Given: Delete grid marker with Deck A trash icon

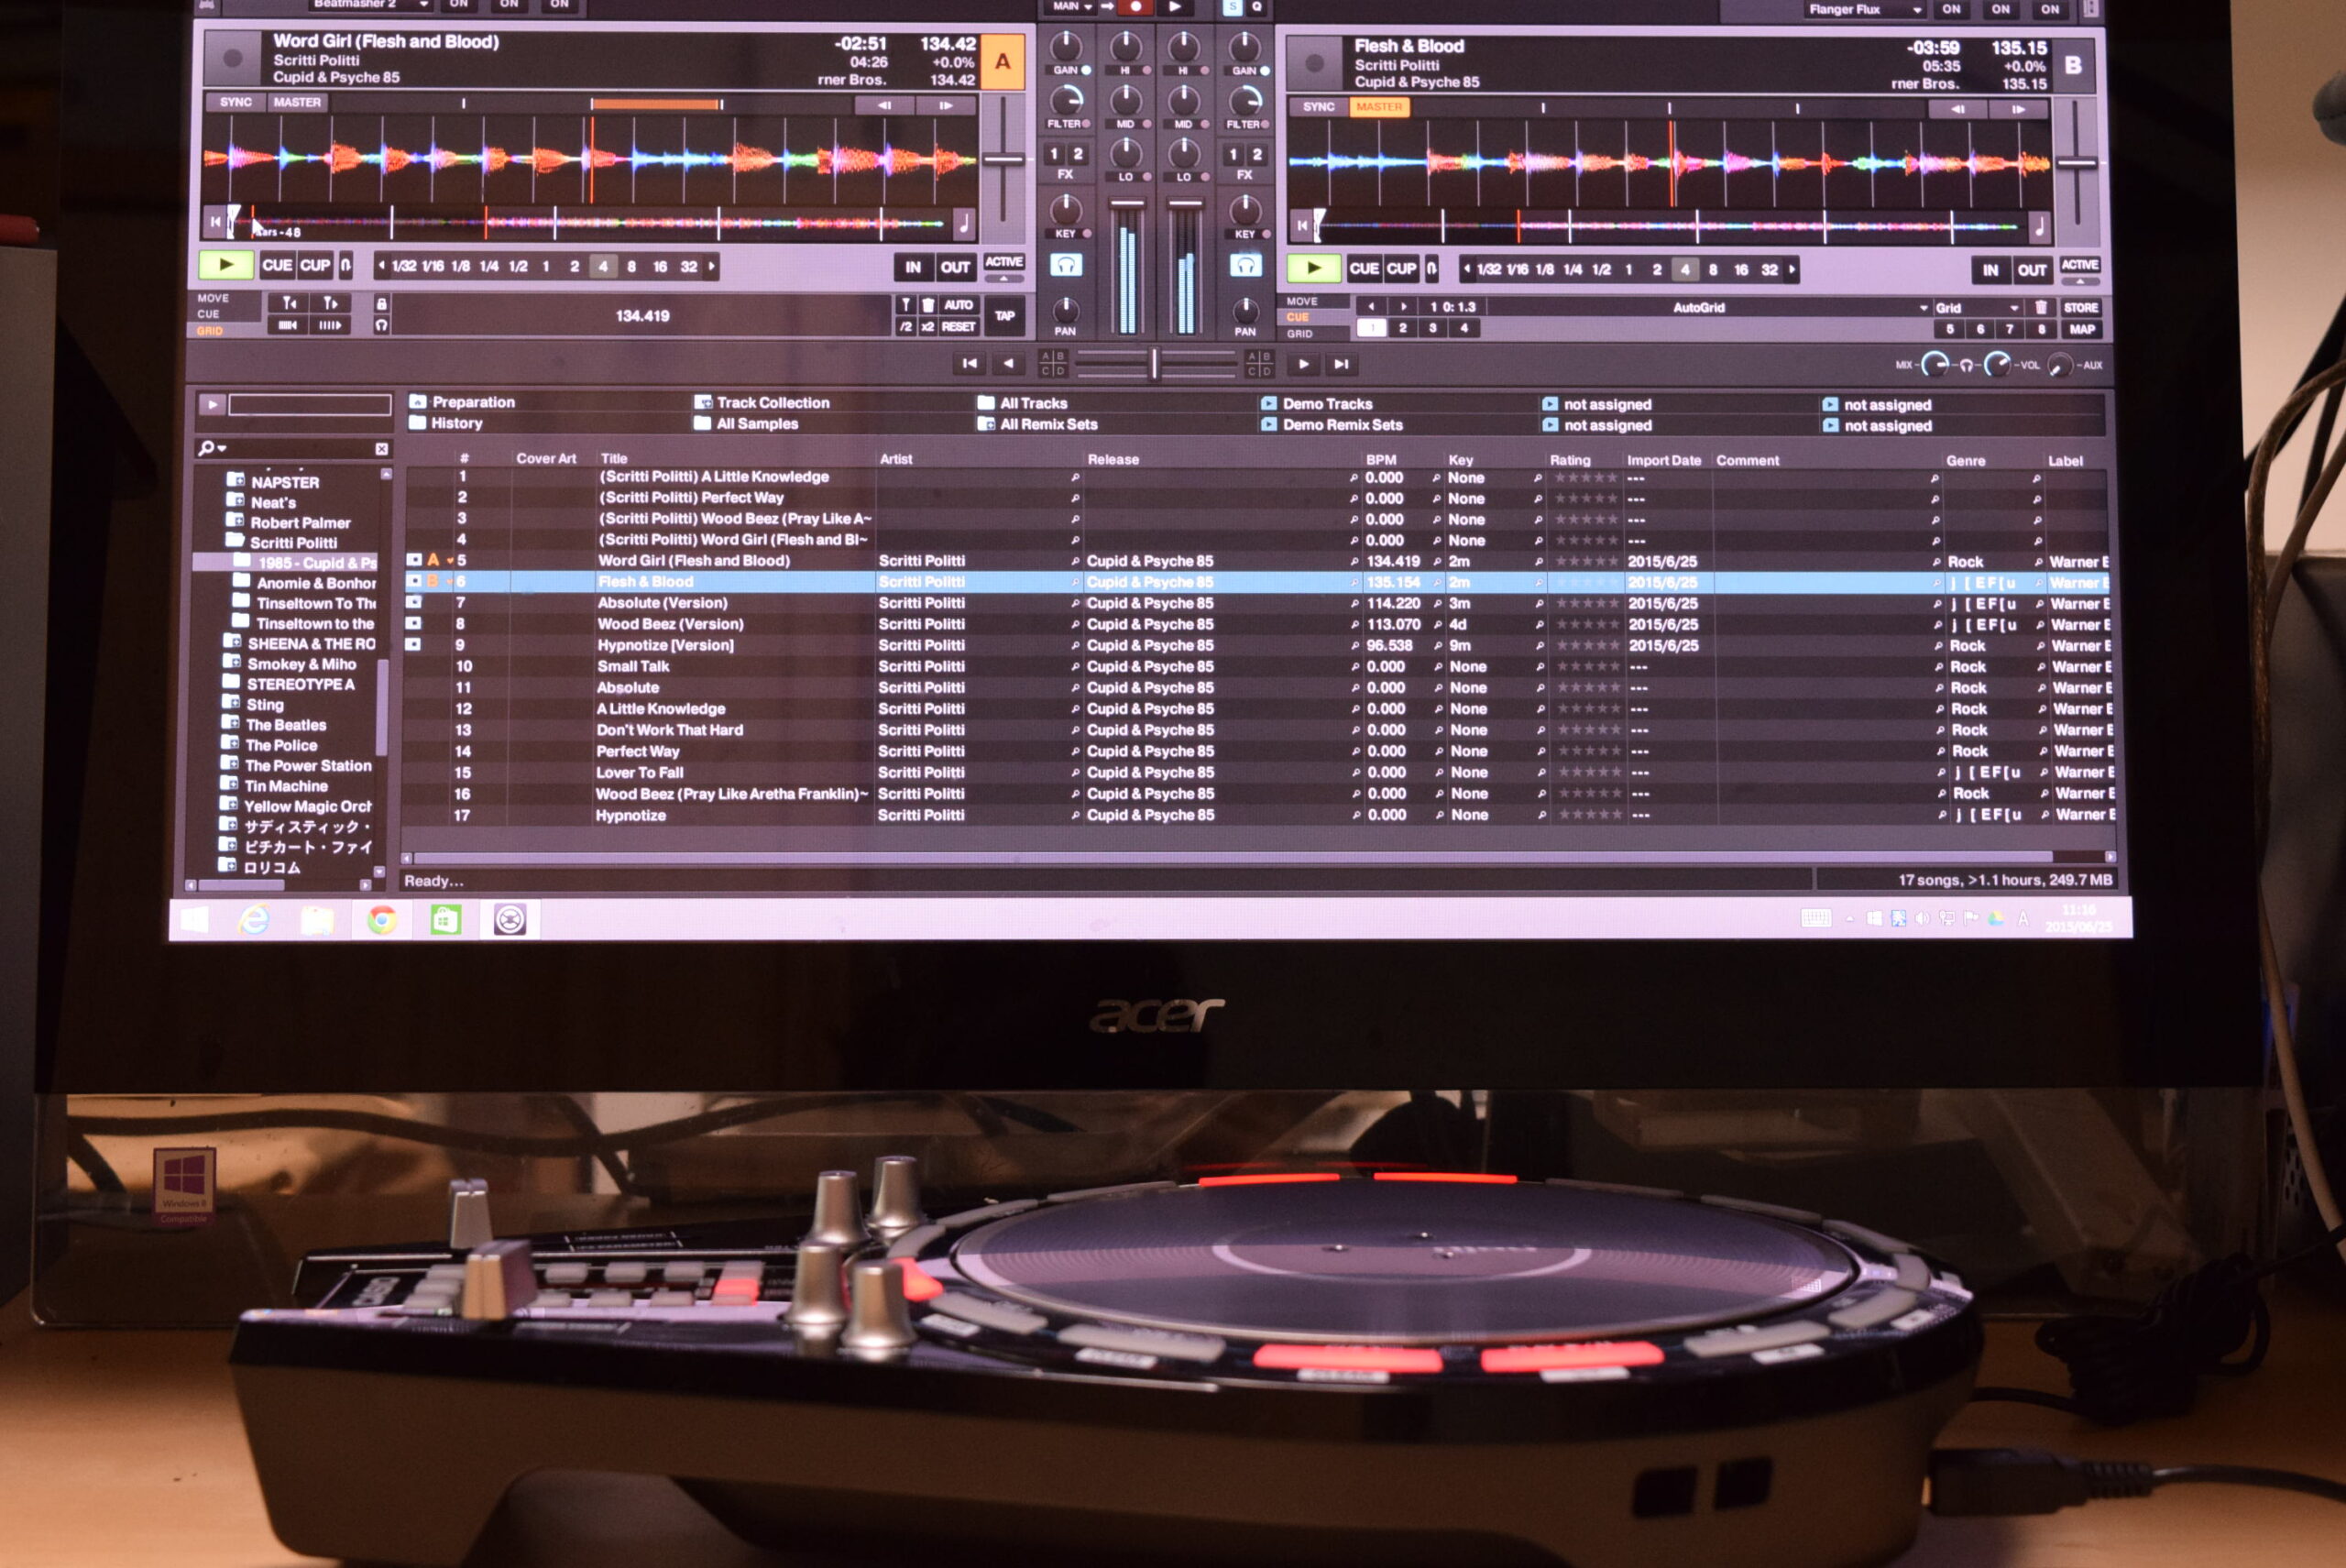Looking at the screenshot, I should click(928, 305).
